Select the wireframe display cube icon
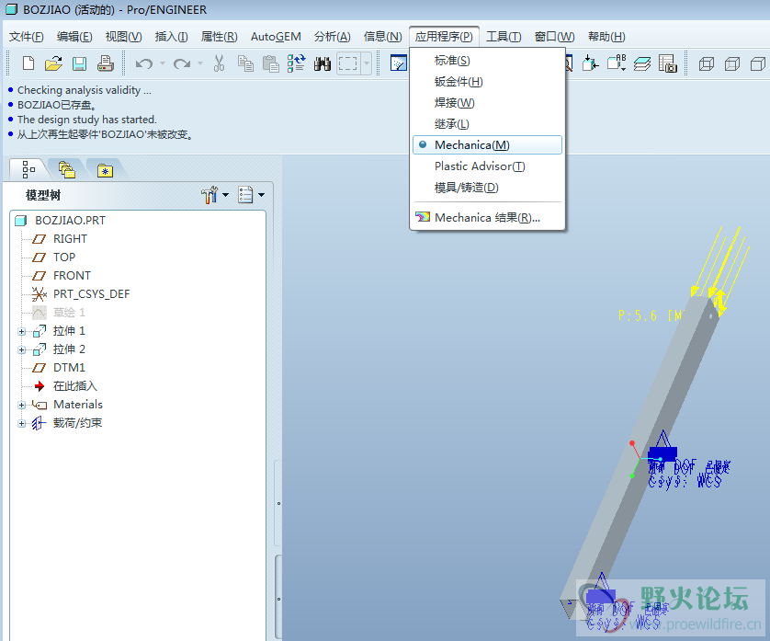The image size is (770, 641). [x=707, y=63]
